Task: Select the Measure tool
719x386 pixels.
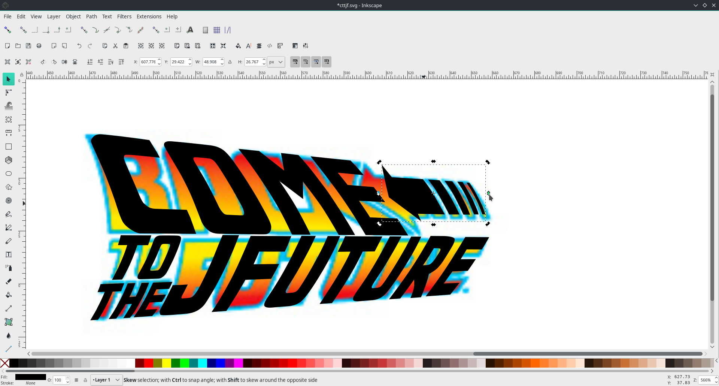Action: click(8, 133)
